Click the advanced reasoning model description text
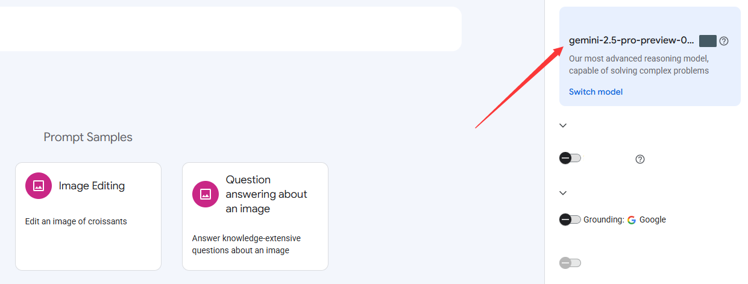Image resolution: width=748 pixels, height=284 pixels. [x=639, y=65]
